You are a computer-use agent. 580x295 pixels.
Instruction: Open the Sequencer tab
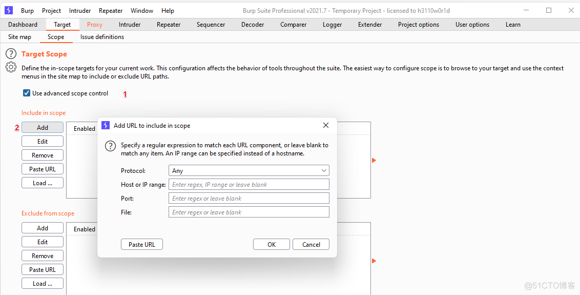click(x=211, y=25)
